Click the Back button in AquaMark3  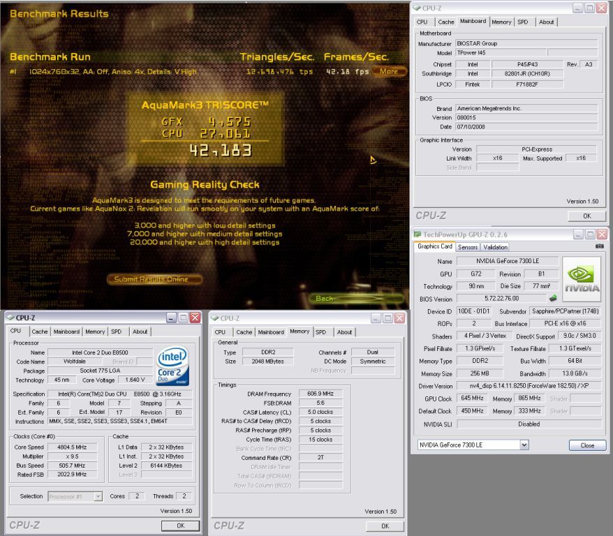(357, 299)
